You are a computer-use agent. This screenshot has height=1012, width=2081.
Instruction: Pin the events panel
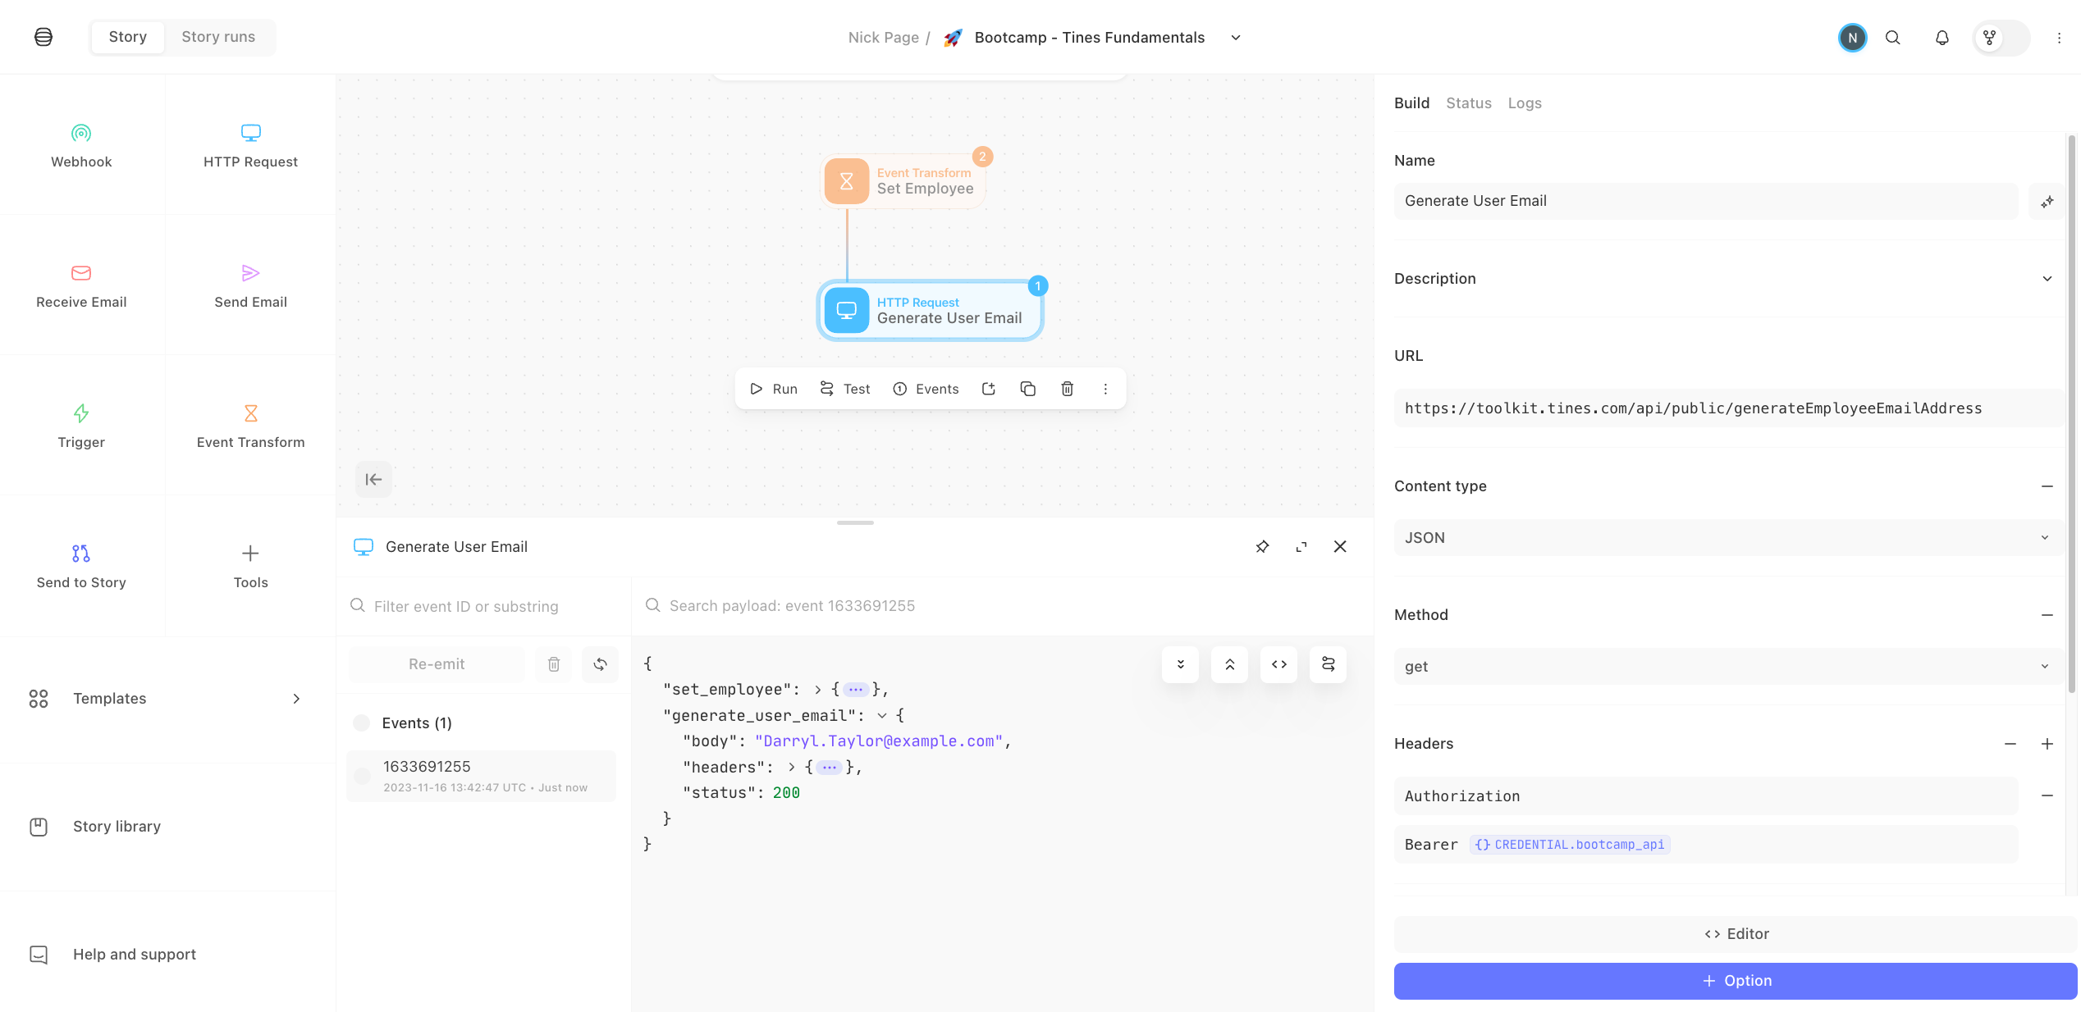click(x=1262, y=546)
